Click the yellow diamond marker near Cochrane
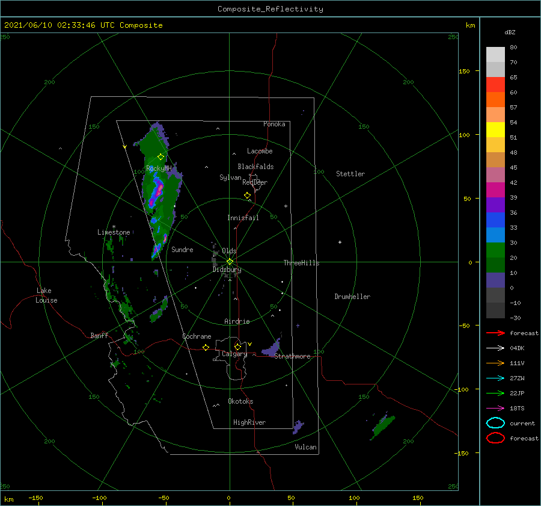The image size is (541, 506). (x=206, y=347)
